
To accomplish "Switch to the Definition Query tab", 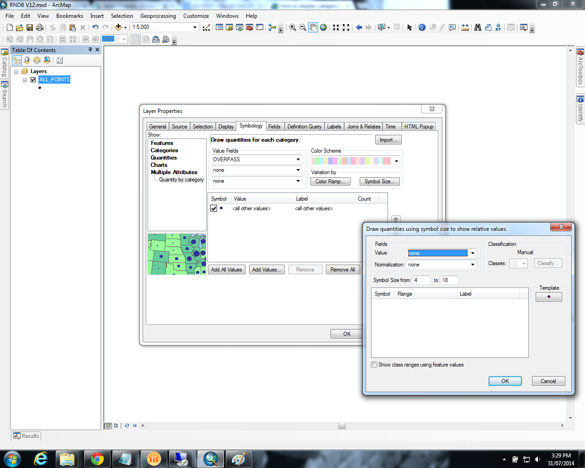I will click(x=304, y=127).
